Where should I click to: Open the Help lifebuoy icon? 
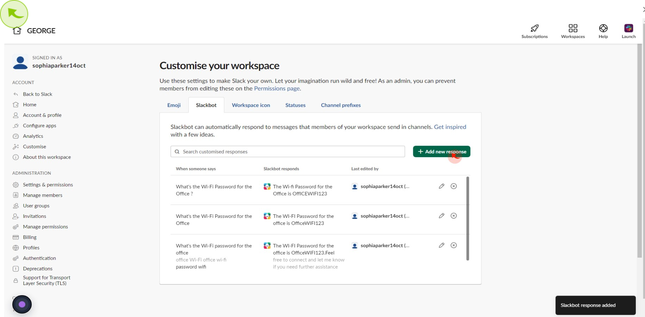(x=603, y=28)
